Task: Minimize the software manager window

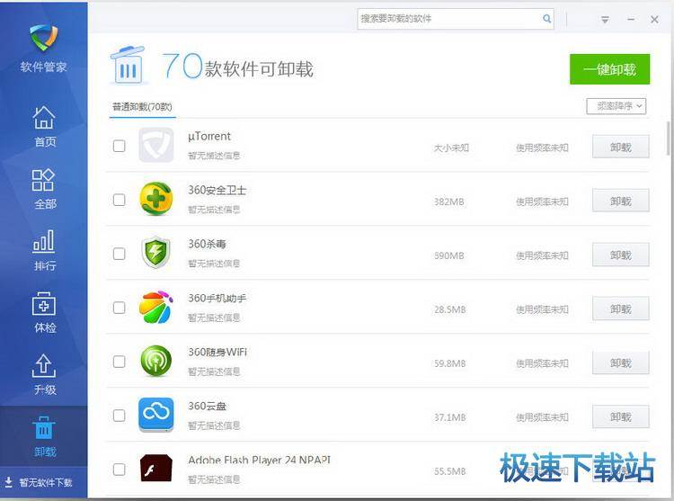Action: point(631,20)
